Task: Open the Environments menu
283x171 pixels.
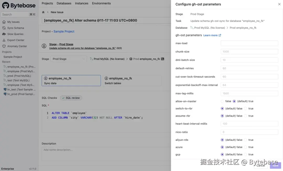Action: tap(101, 3)
